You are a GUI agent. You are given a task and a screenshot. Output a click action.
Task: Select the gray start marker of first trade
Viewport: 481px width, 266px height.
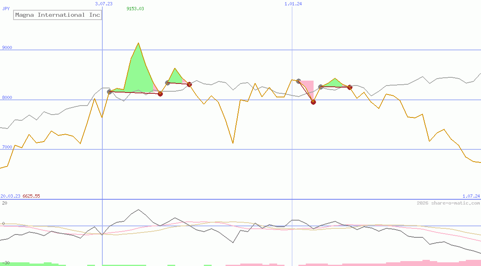click(109, 92)
